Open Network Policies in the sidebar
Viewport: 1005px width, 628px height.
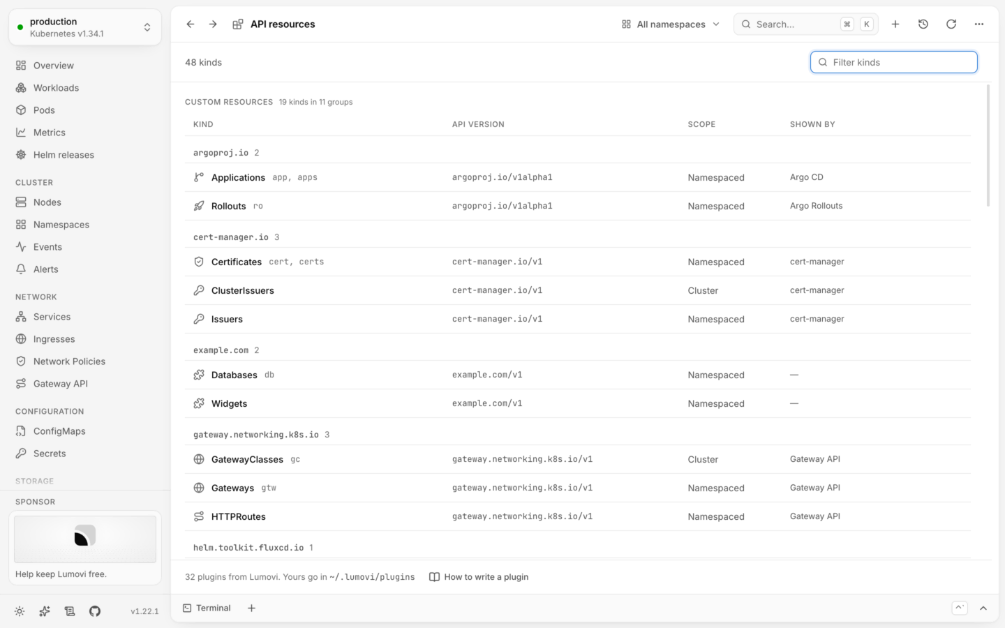pyautogui.click(x=85, y=361)
